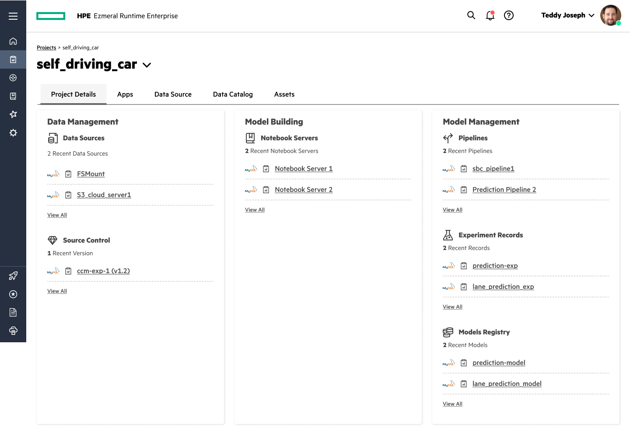Click '1 Recent Version' text

coord(70,254)
